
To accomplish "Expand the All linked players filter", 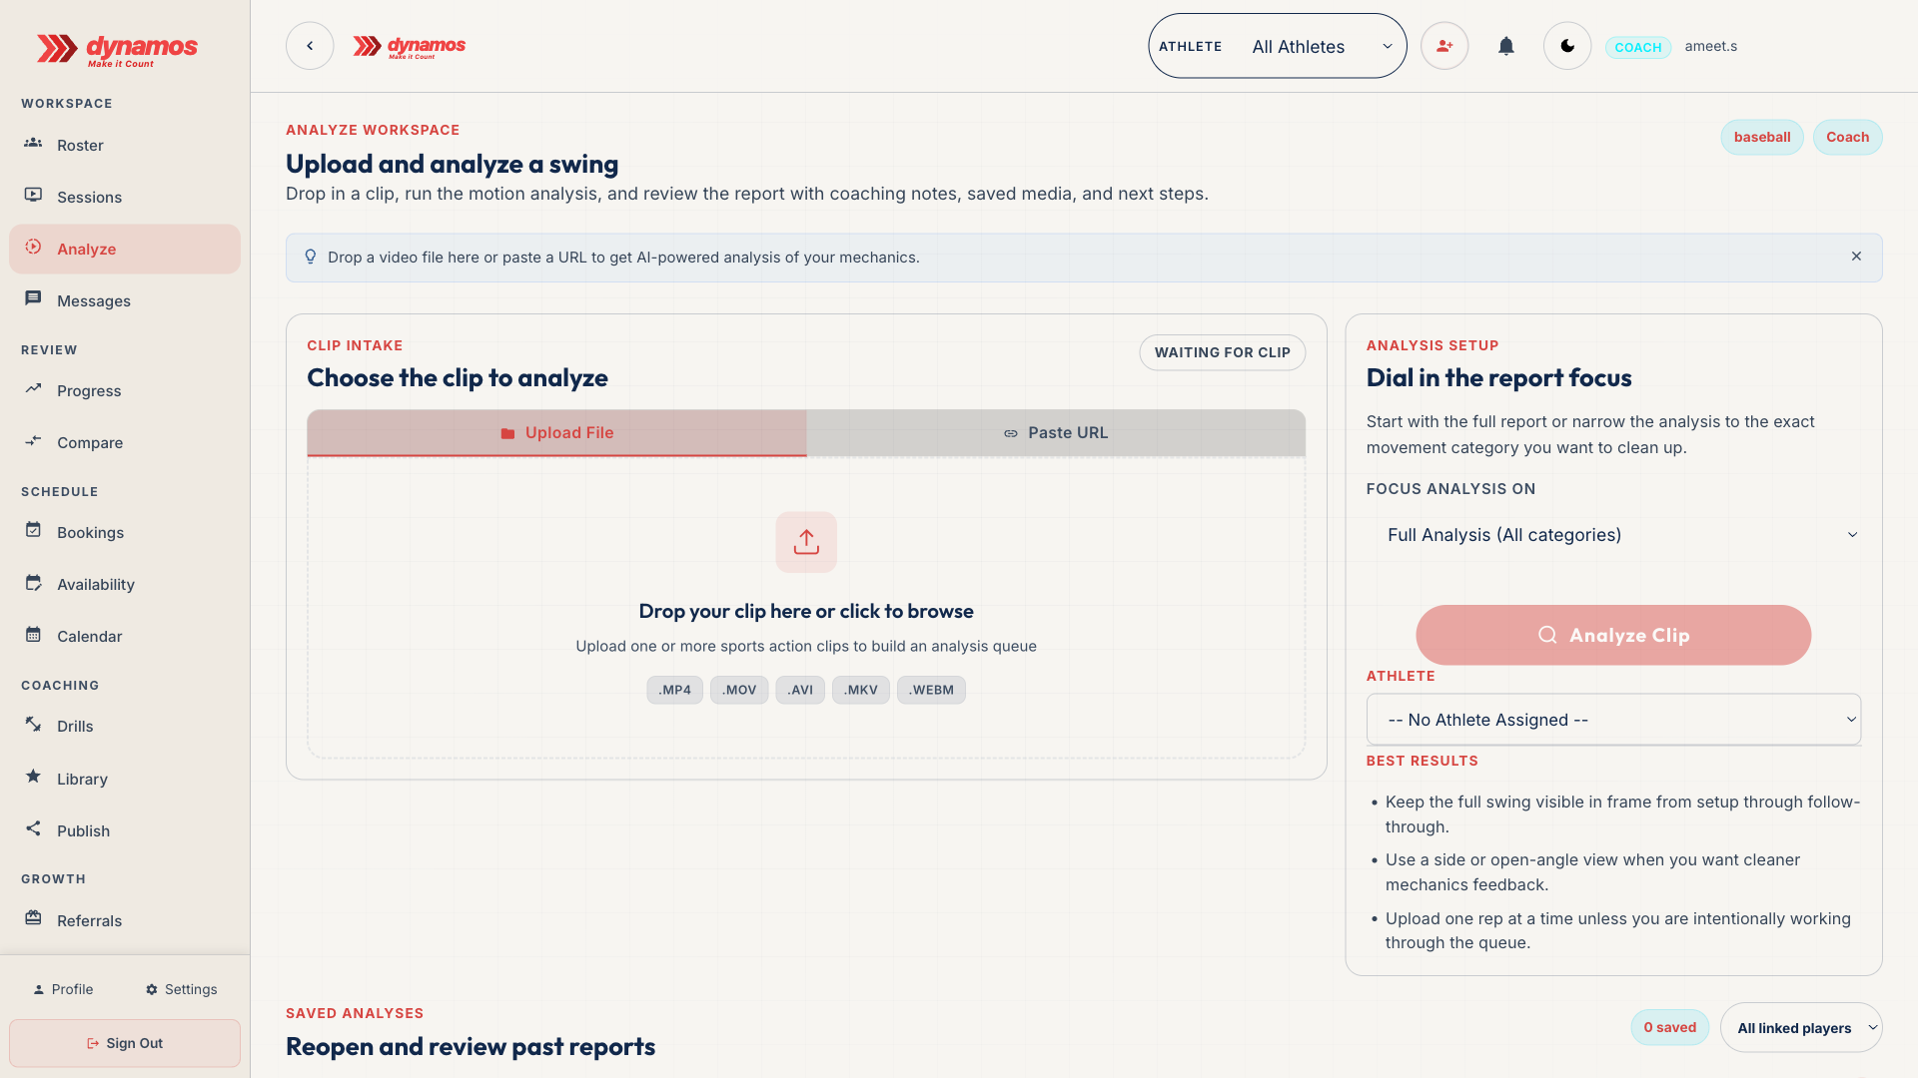I will pyautogui.click(x=1800, y=1027).
